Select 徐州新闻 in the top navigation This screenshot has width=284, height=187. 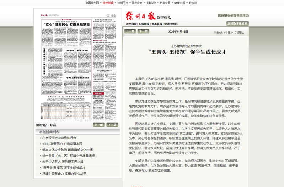click(108, 2)
